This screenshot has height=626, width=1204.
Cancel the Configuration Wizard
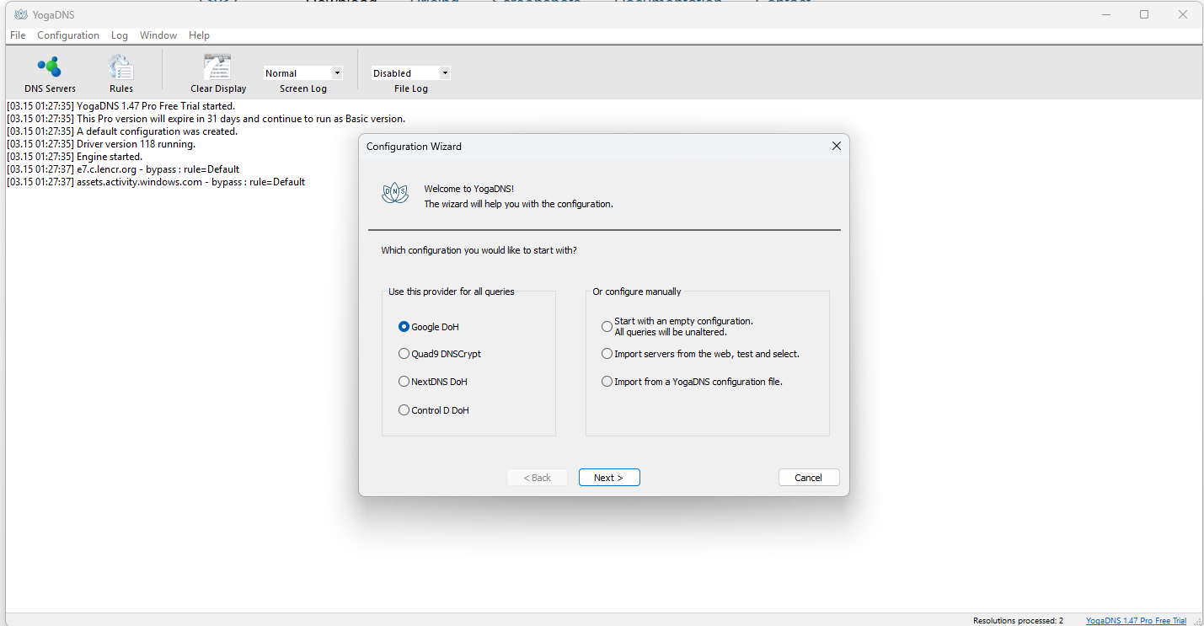coord(809,478)
